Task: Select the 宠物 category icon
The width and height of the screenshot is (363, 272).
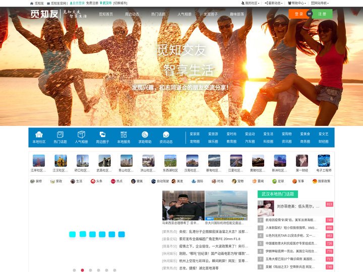Action: point(234,181)
